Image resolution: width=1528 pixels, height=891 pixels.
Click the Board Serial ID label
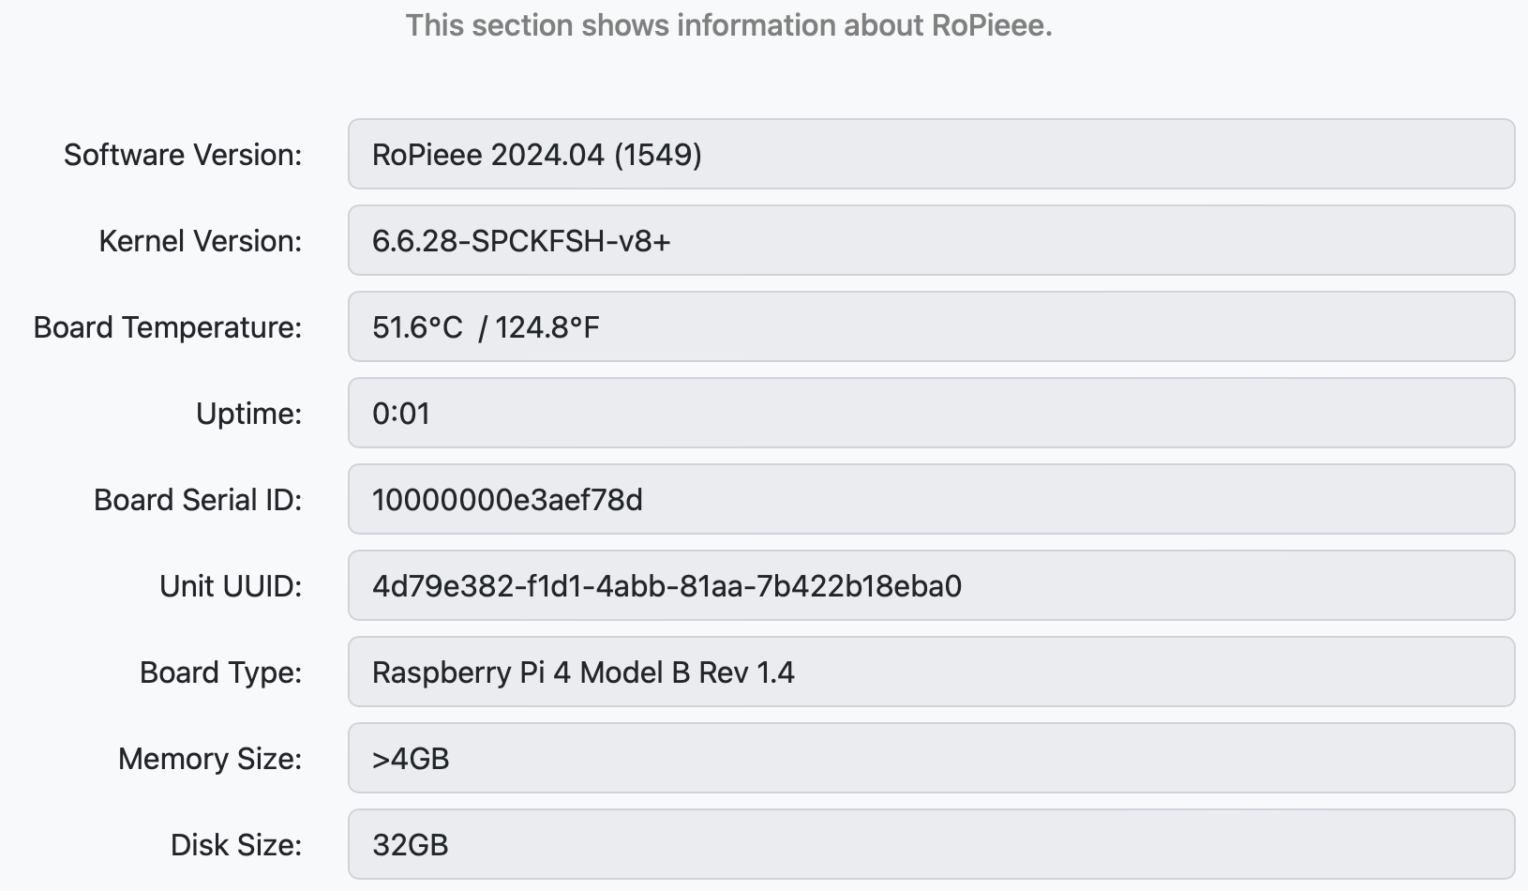coord(198,500)
